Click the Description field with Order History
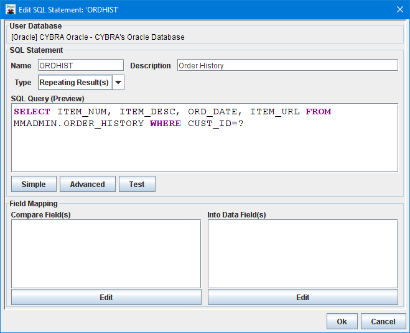 [287, 65]
